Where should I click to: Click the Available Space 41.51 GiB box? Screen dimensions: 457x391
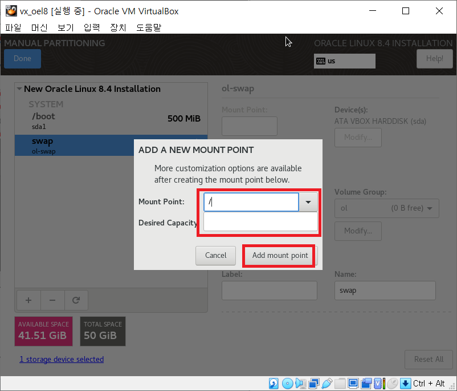tap(43, 332)
